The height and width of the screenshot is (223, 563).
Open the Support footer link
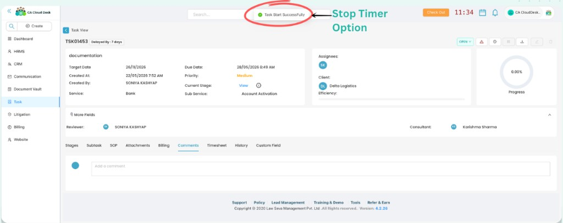[240, 203]
